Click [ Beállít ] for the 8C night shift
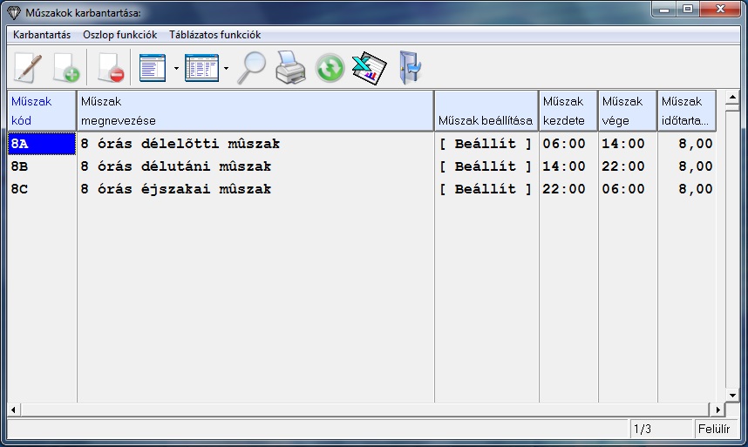This screenshot has height=447, width=748. tap(486, 189)
